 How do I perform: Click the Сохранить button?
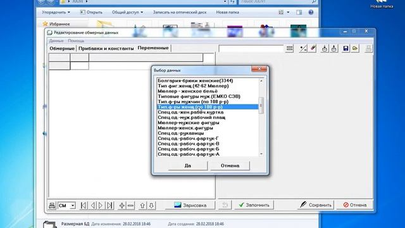point(315,205)
